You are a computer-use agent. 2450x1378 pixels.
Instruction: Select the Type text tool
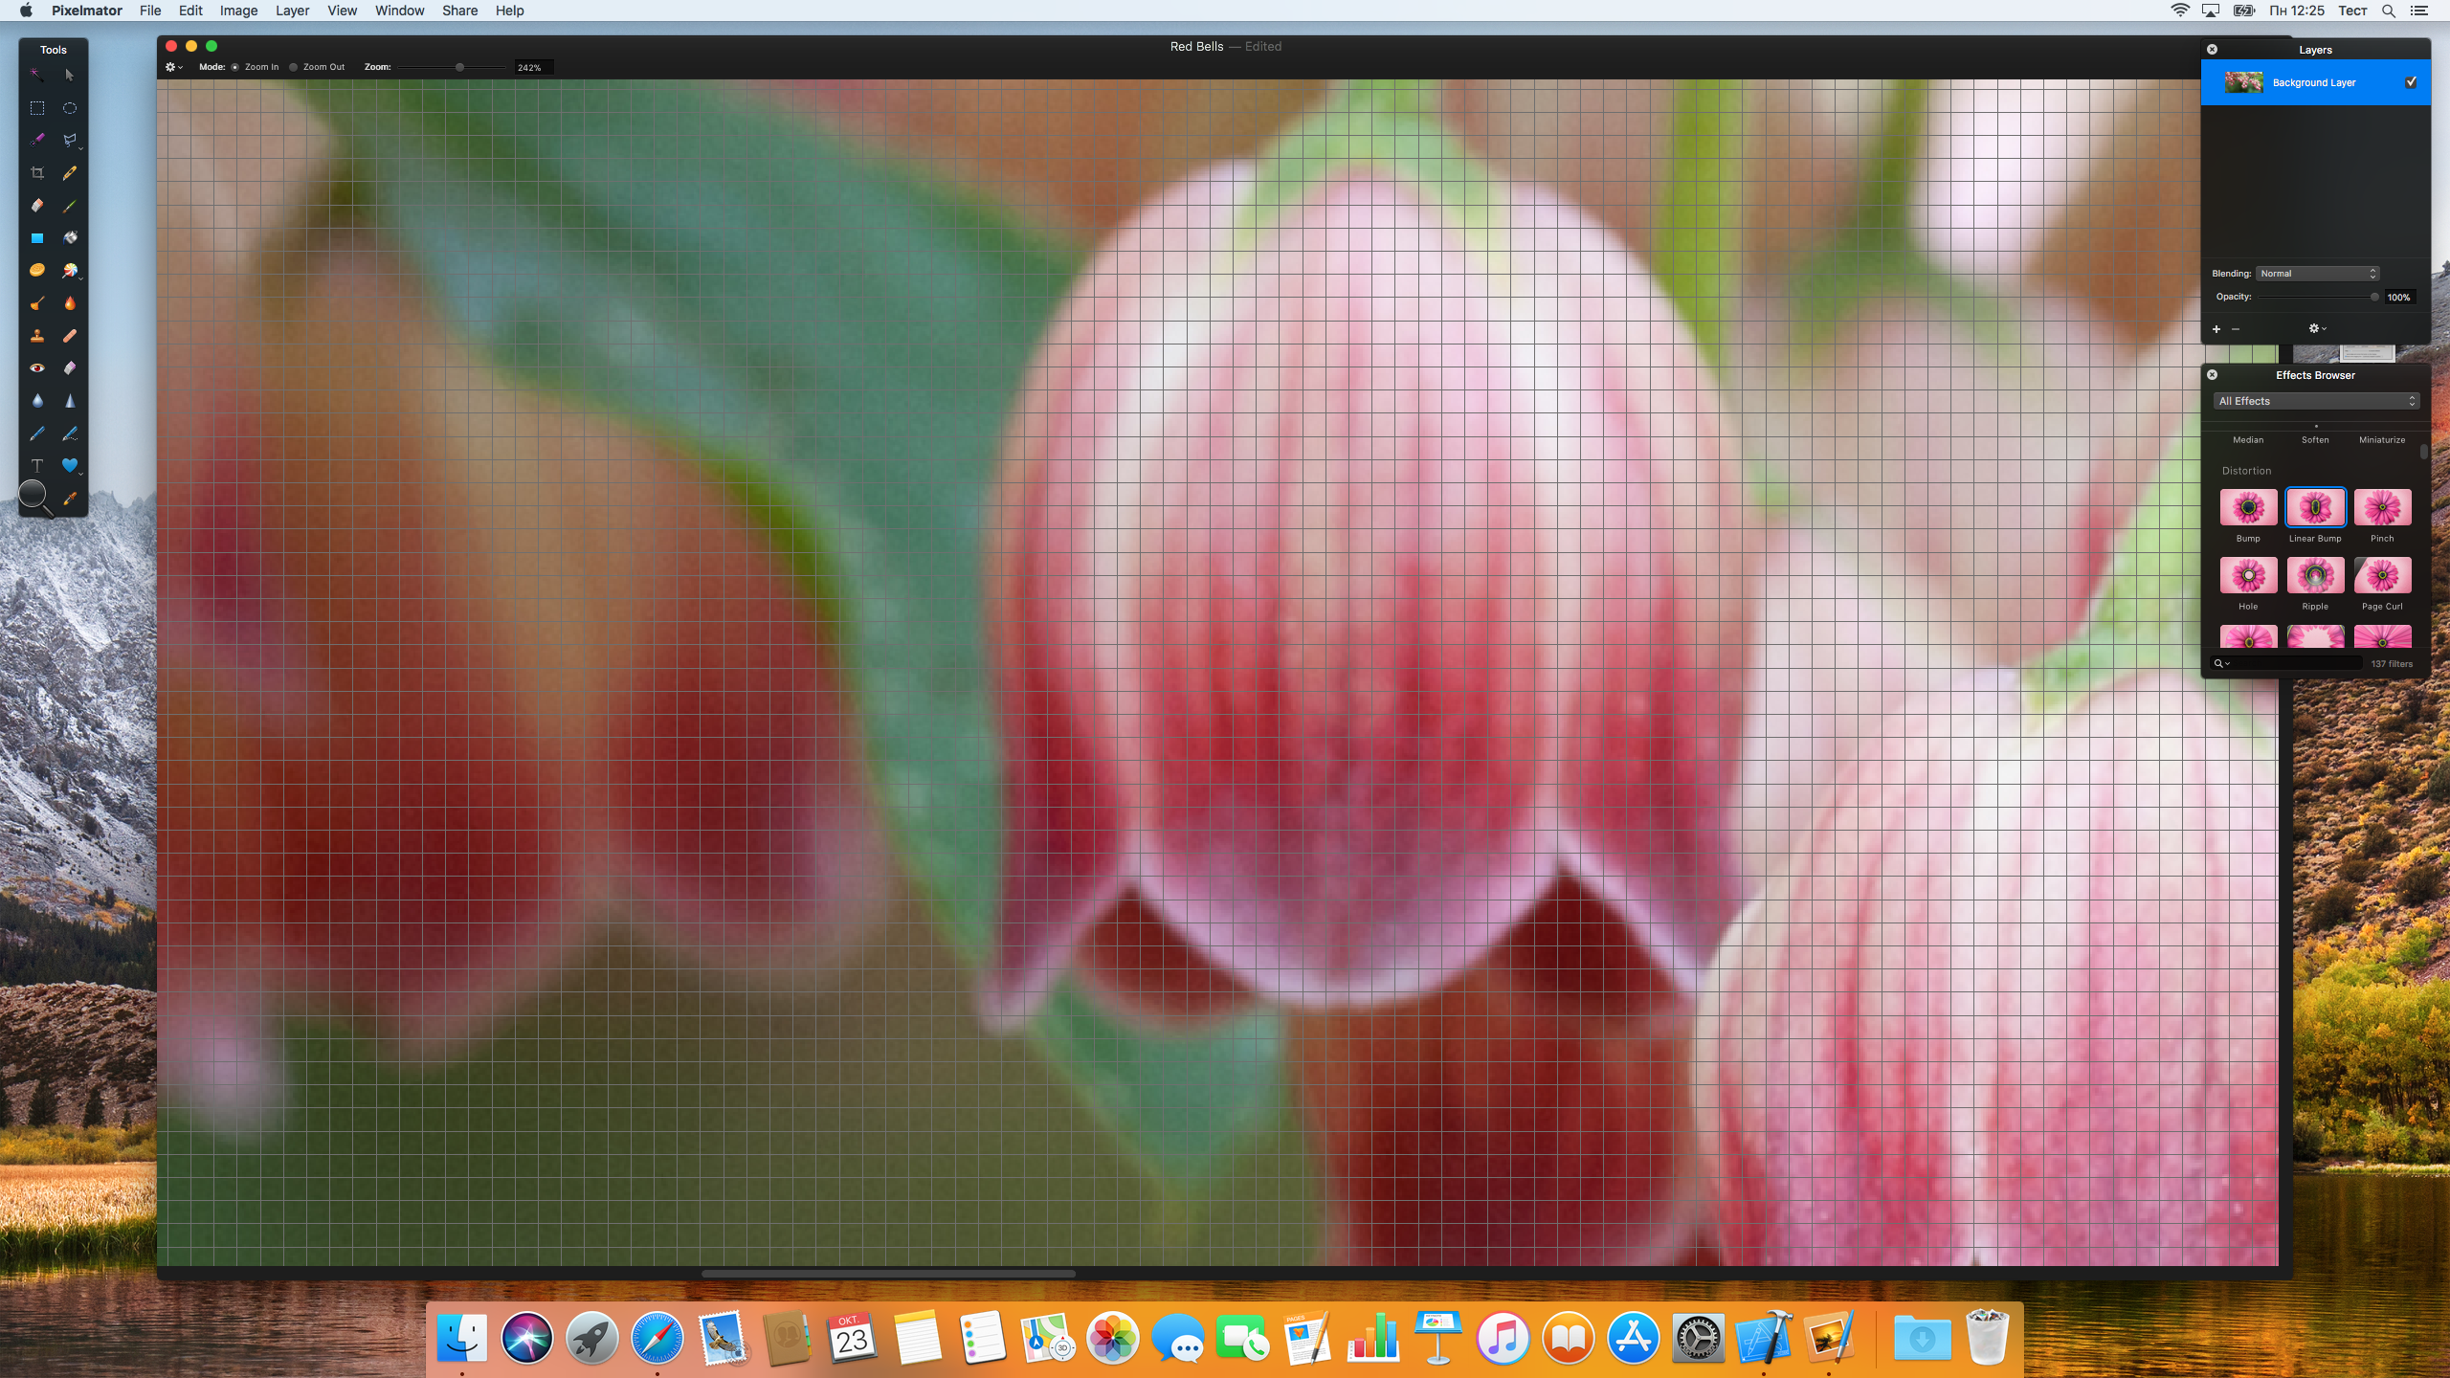click(37, 466)
